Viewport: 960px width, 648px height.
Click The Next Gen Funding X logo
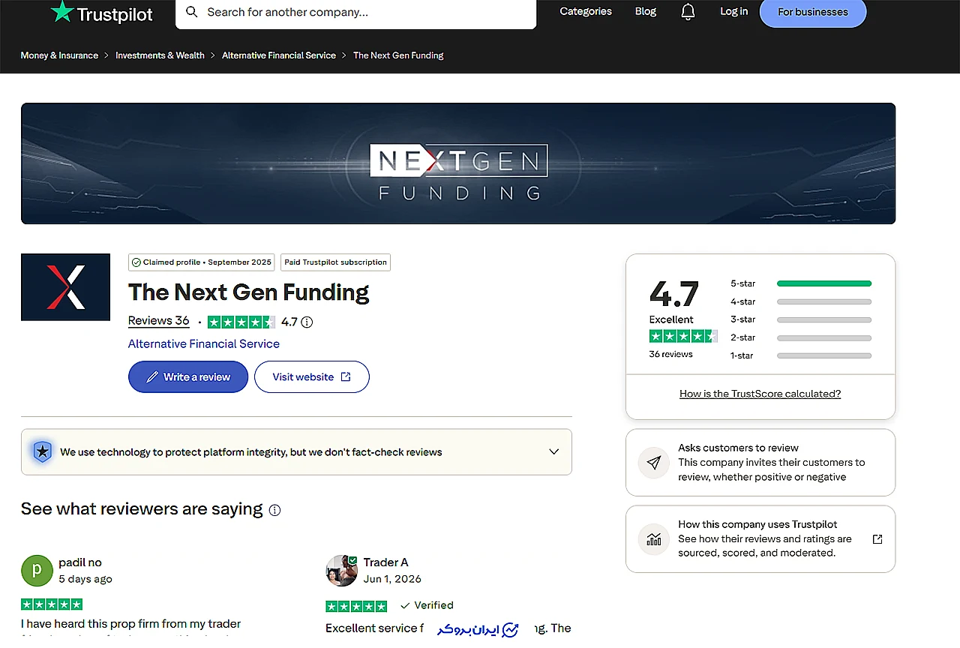tap(65, 287)
